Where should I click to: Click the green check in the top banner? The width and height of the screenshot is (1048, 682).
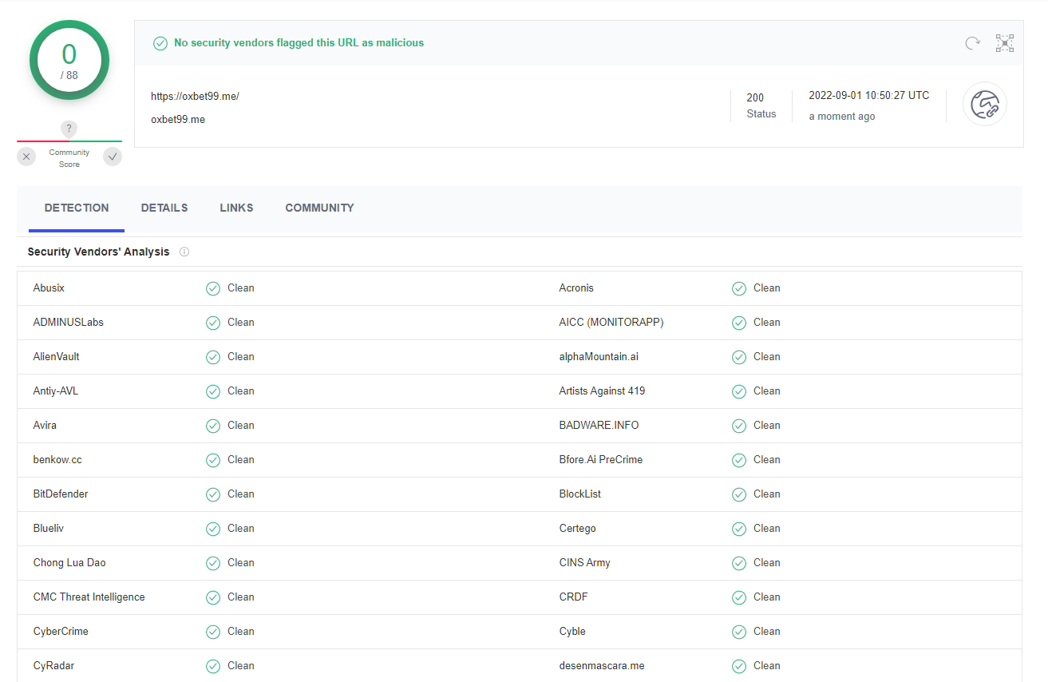160,43
